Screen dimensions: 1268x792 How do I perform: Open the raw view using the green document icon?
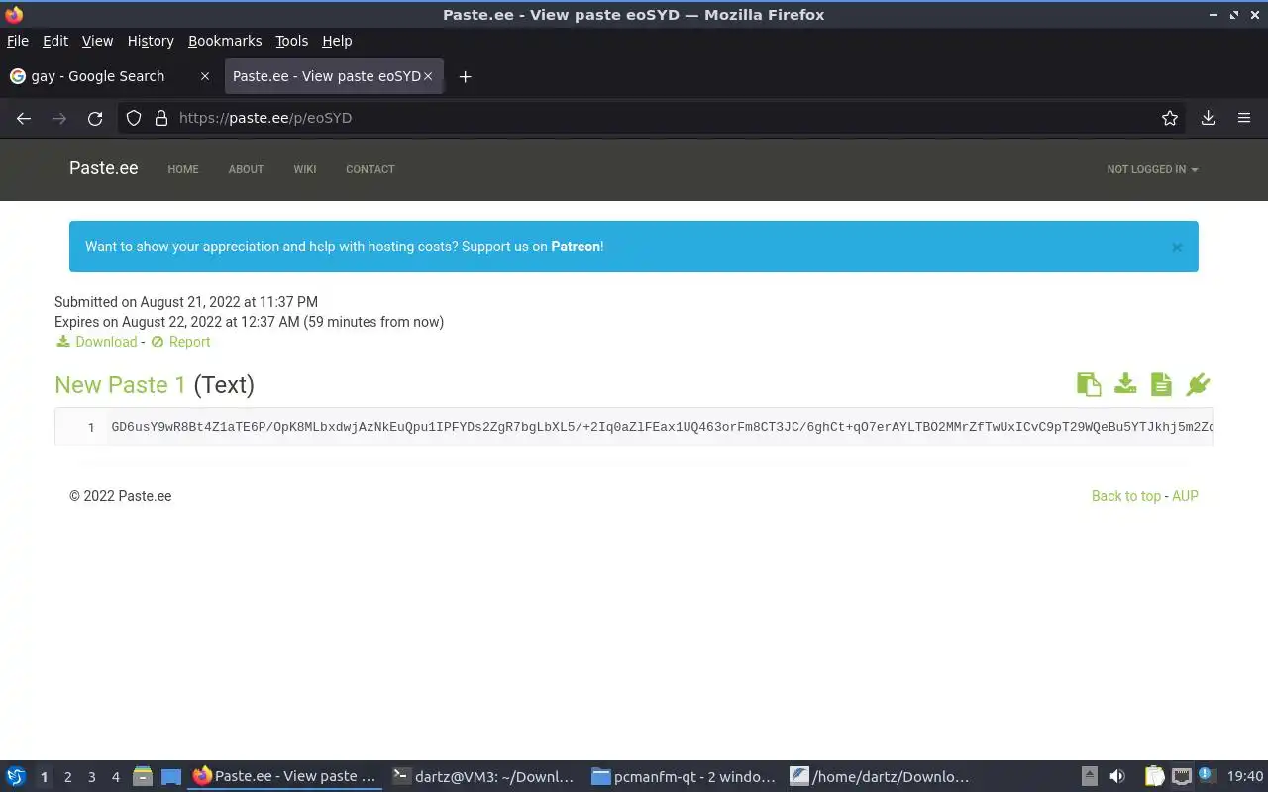[1161, 384]
